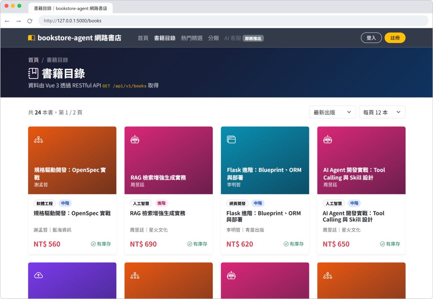Select 書籍目錄 in the navbar
Viewport: 433px width, 299px height.
point(165,38)
